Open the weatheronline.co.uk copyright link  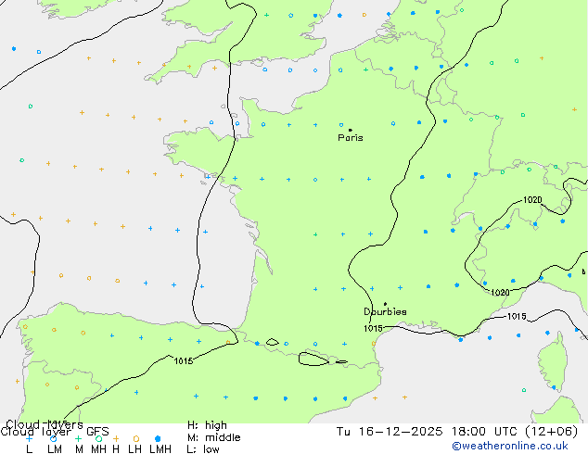point(510,446)
